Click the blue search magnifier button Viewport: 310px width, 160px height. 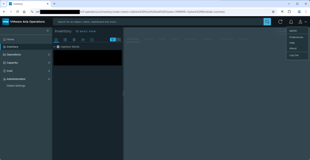point(267,22)
